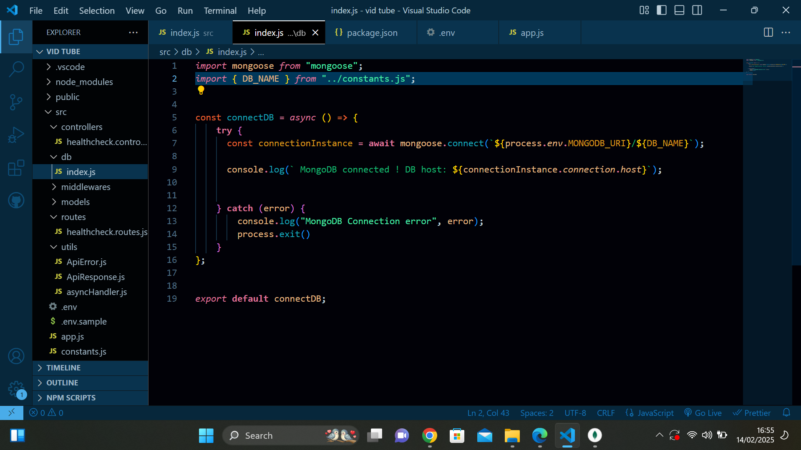The height and width of the screenshot is (450, 801).
Task: Open the Extensions view
Action: pyautogui.click(x=16, y=168)
